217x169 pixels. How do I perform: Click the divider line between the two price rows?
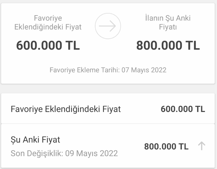coord(108,123)
